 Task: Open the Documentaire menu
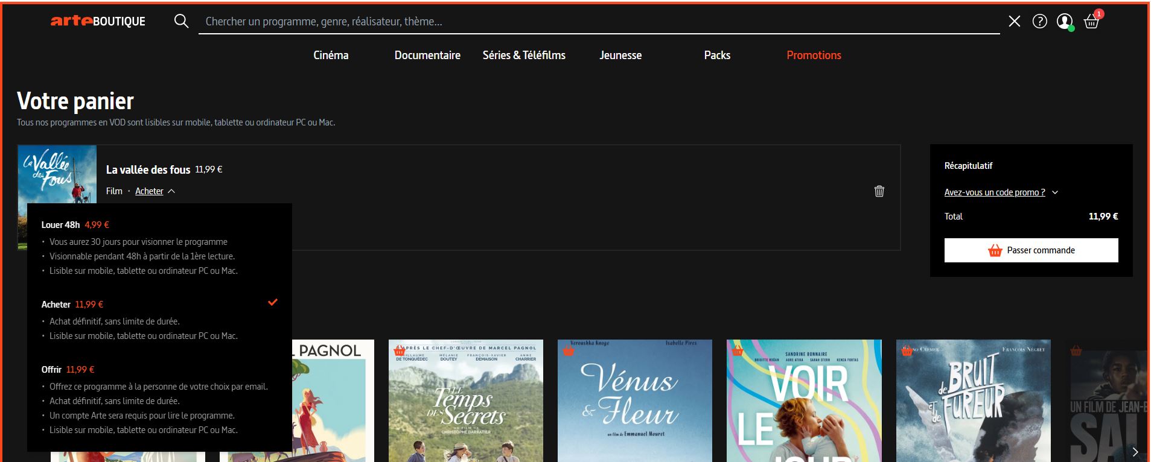pos(427,55)
